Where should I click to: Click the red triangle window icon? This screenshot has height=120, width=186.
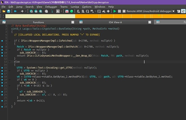67,11
